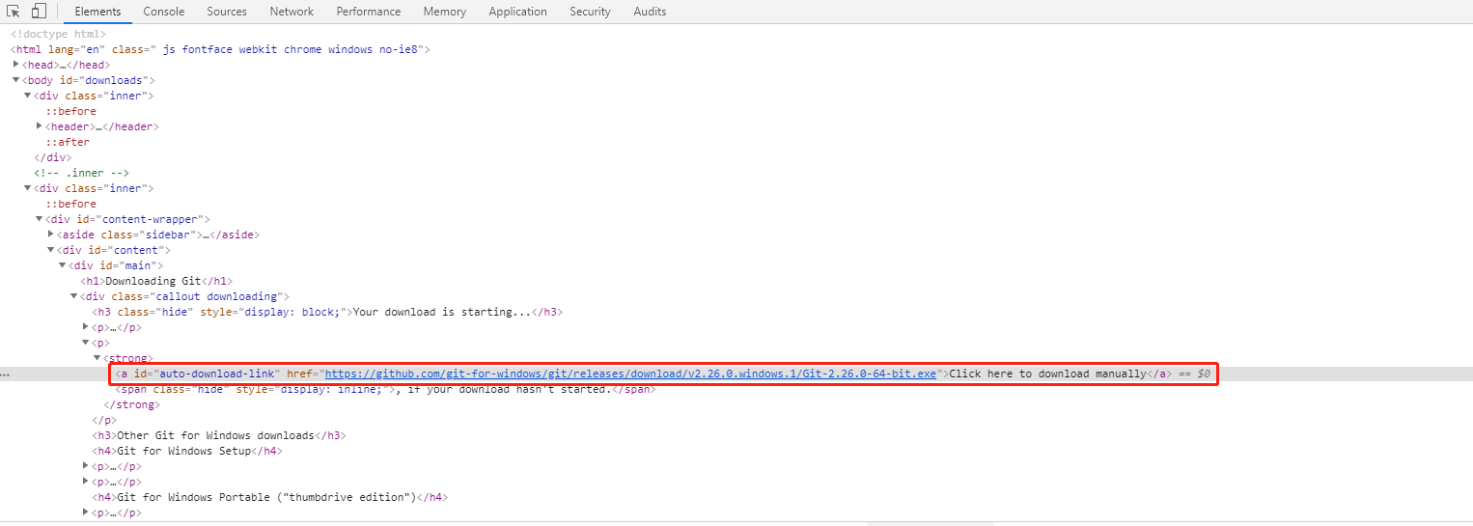Screen dimensions: 1473x526
Task: Collapse the div class="callout downloading" arrow
Action: pyautogui.click(x=74, y=296)
